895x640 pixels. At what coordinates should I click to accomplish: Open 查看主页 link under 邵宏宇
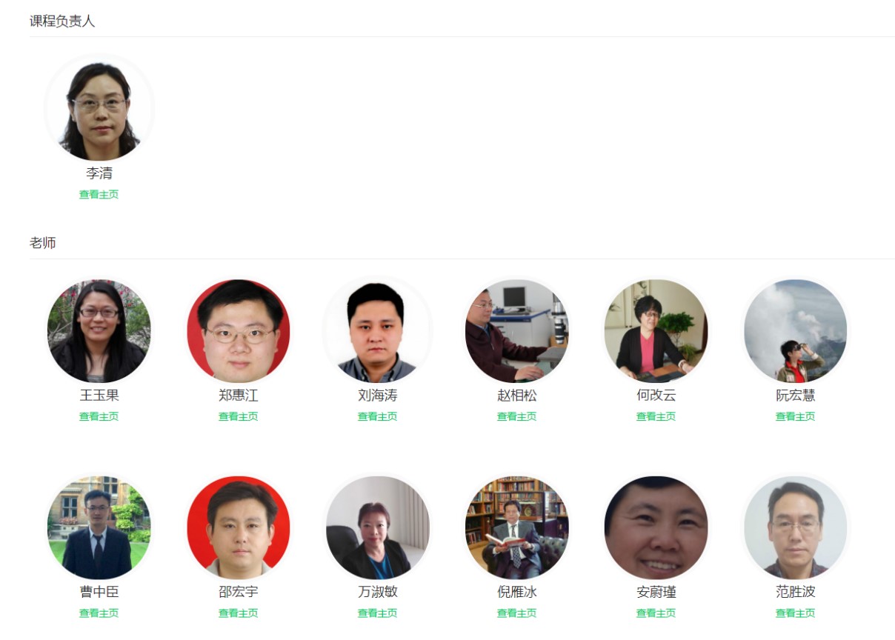pyautogui.click(x=239, y=613)
